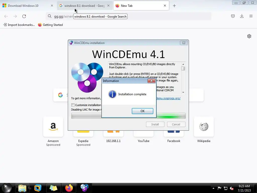
Task: Open the blue-yellow taskbar app icon
Action: pos(38,188)
